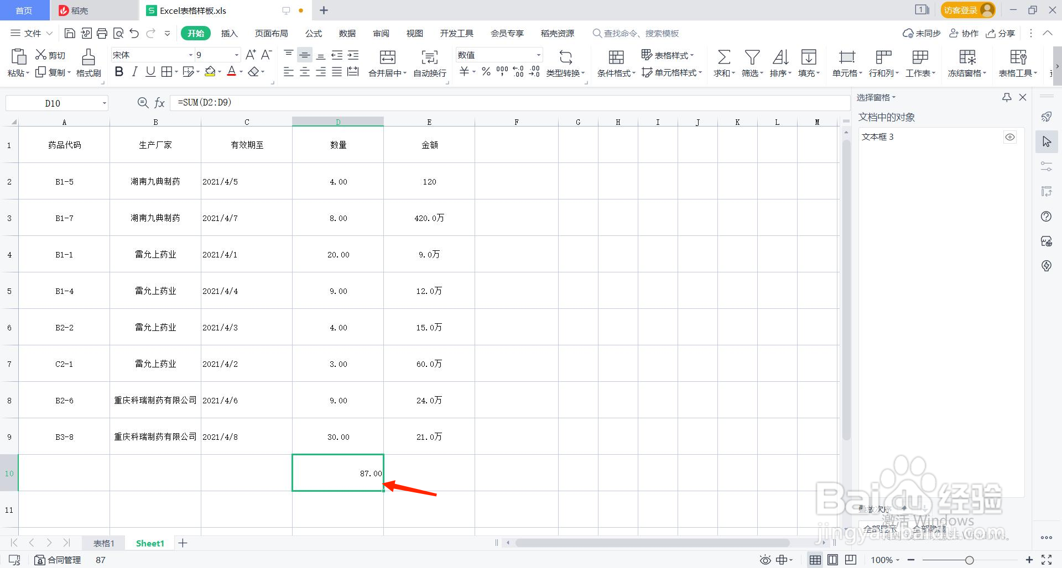Click the Filter (筛选) funnel icon
The image size is (1062, 568).
point(752,57)
